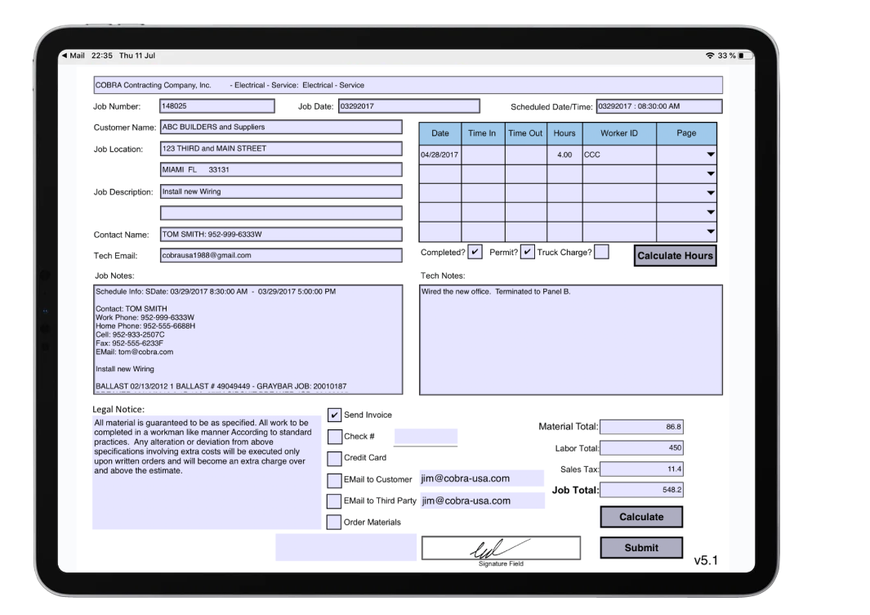The height and width of the screenshot is (615, 870).
Task: Select the Job Number input field
Action: point(216,105)
